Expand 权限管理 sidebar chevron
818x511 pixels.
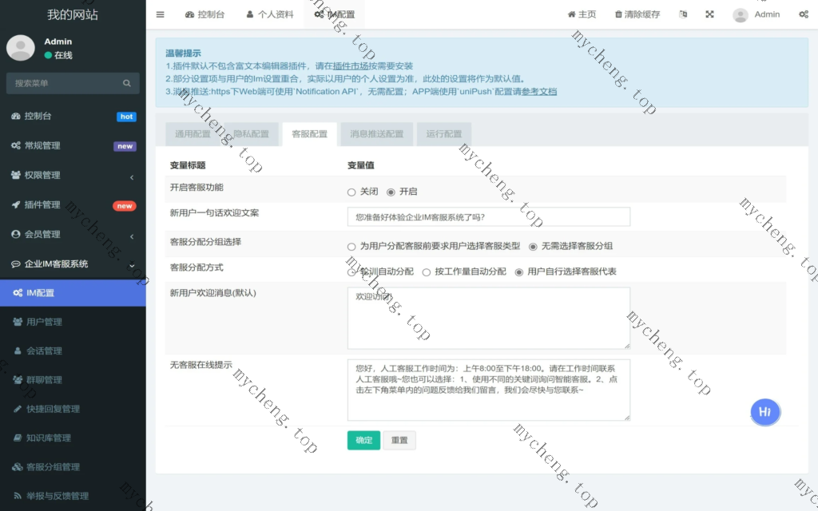132,177
